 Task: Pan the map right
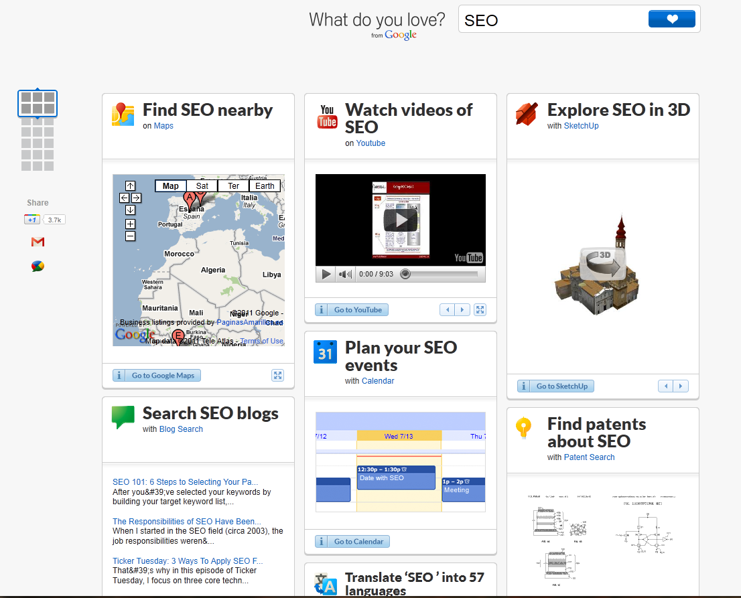pos(136,198)
